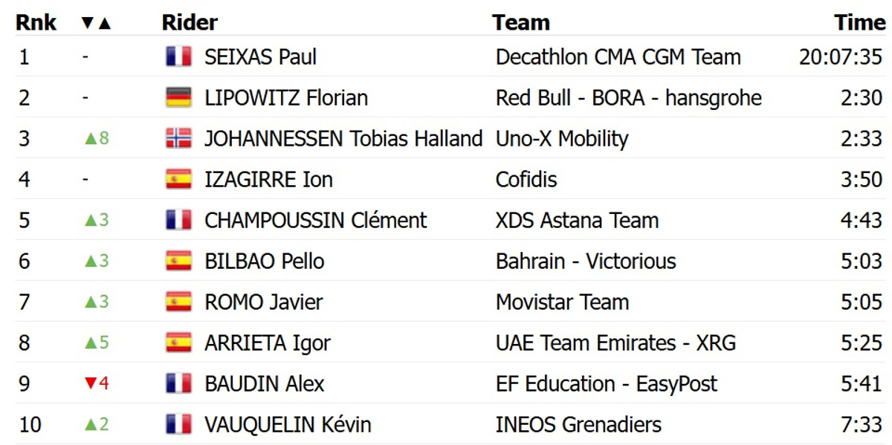
Task: Open ARRIETA Igor rider profile
Action: [x=267, y=343]
